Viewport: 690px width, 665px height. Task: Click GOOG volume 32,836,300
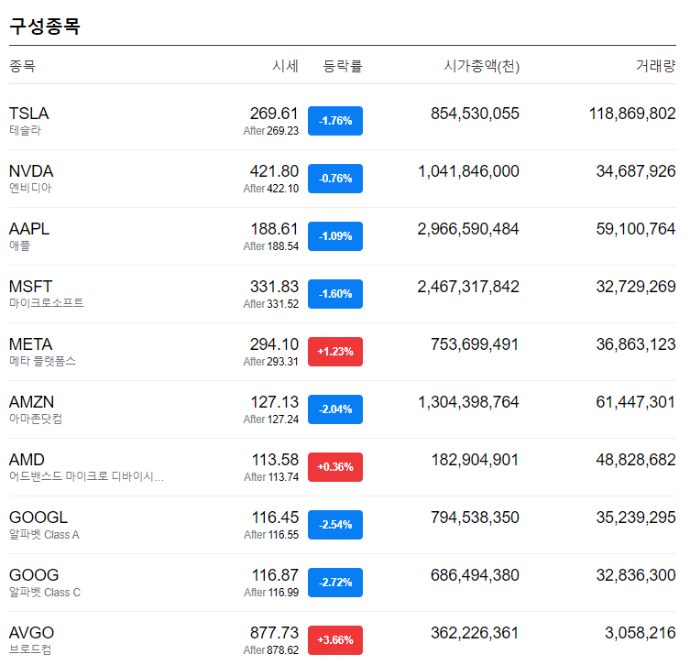[x=636, y=575]
